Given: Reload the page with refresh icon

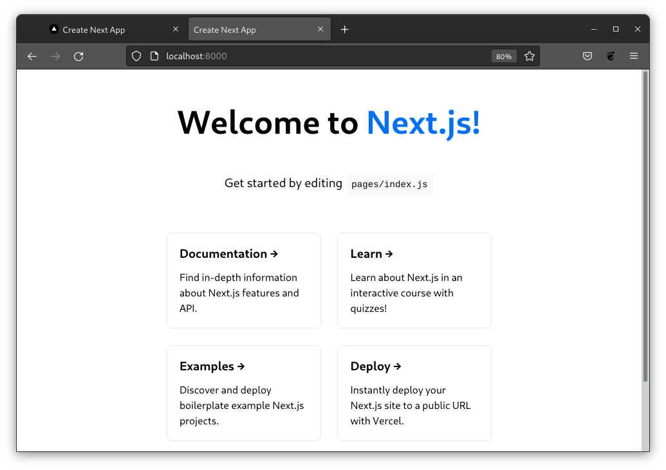Looking at the screenshot, I should tap(79, 57).
